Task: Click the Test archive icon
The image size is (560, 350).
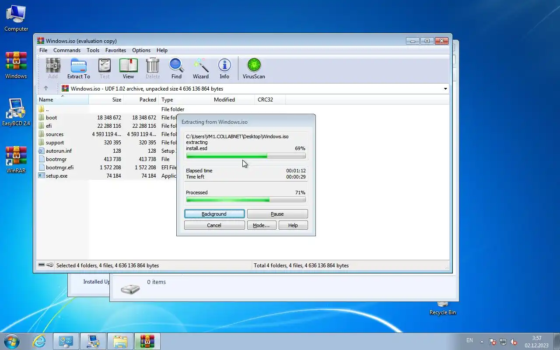Action: pyautogui.click(x=105, y=69)
